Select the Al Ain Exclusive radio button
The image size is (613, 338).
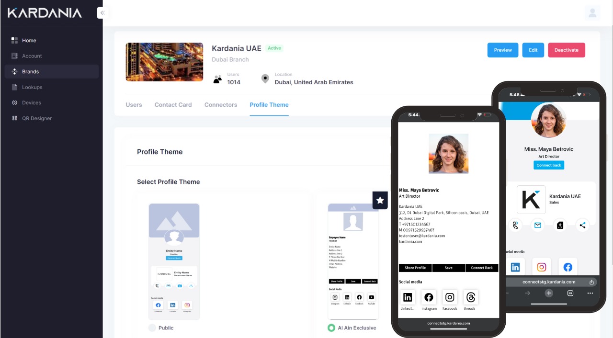pos(331,328)
